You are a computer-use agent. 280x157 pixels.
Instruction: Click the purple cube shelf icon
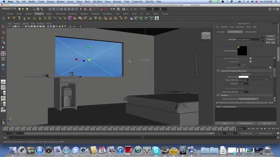point(70,18)
